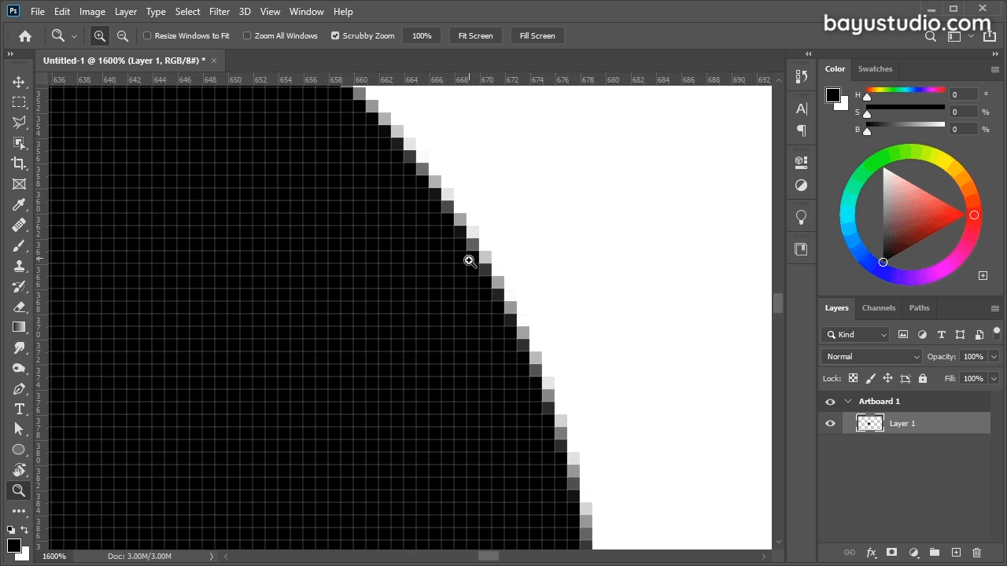Viewport: 1007px width, 566px height.
Task: Select the Rectangular Marquee tool
Action: pos(19,102)
